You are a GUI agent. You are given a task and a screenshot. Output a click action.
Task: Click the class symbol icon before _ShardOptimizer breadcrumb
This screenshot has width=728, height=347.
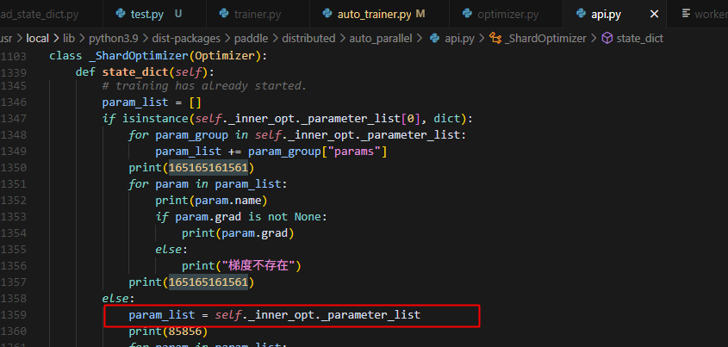(x=496, y=38)
